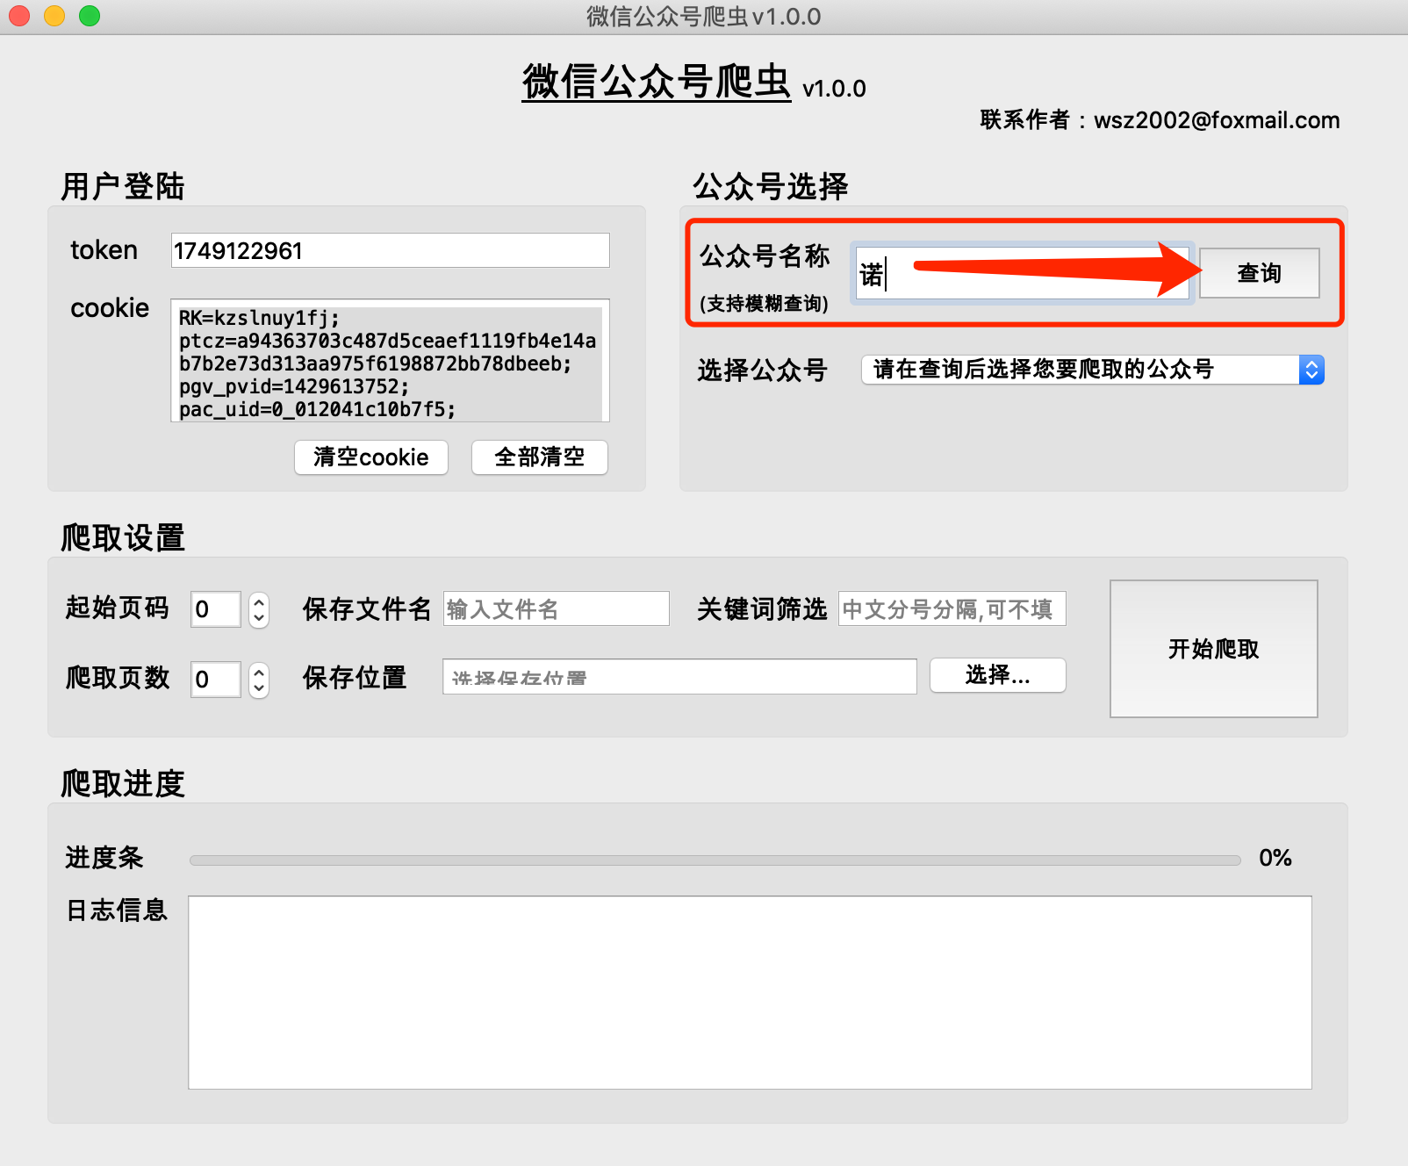
Task: Focus the 公众号名称 search field
Action: pyautogui.click(x=1024, y=273)
